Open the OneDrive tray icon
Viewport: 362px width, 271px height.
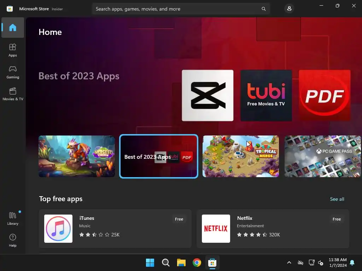click(x=300, y=263)
